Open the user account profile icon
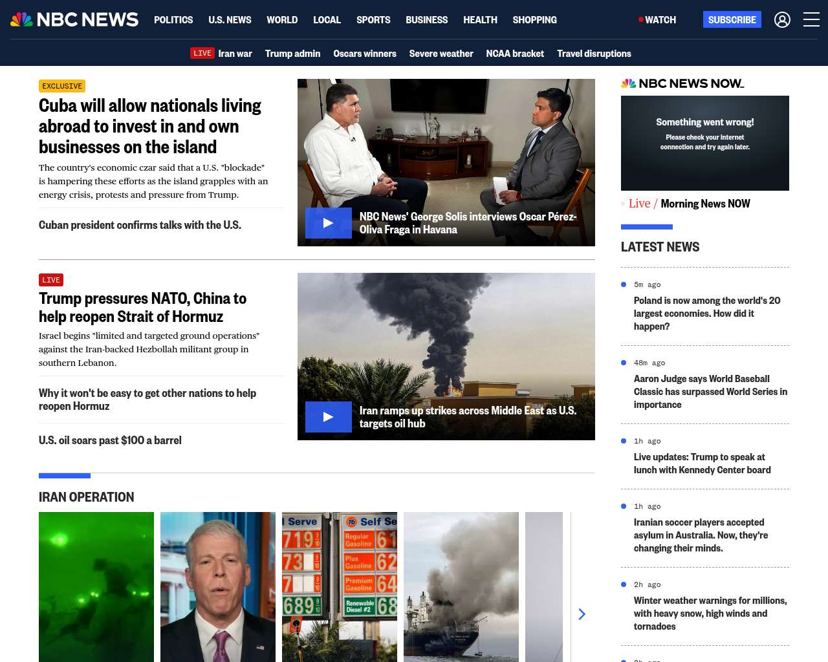 [x=782, y=20]
